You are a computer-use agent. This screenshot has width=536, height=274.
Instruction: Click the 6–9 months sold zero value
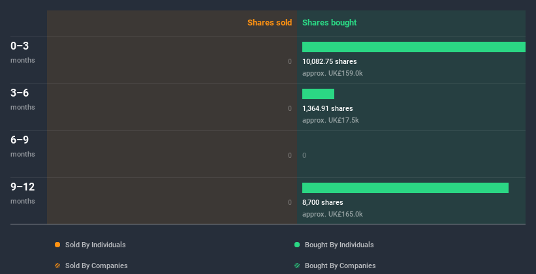coord(290,155)
